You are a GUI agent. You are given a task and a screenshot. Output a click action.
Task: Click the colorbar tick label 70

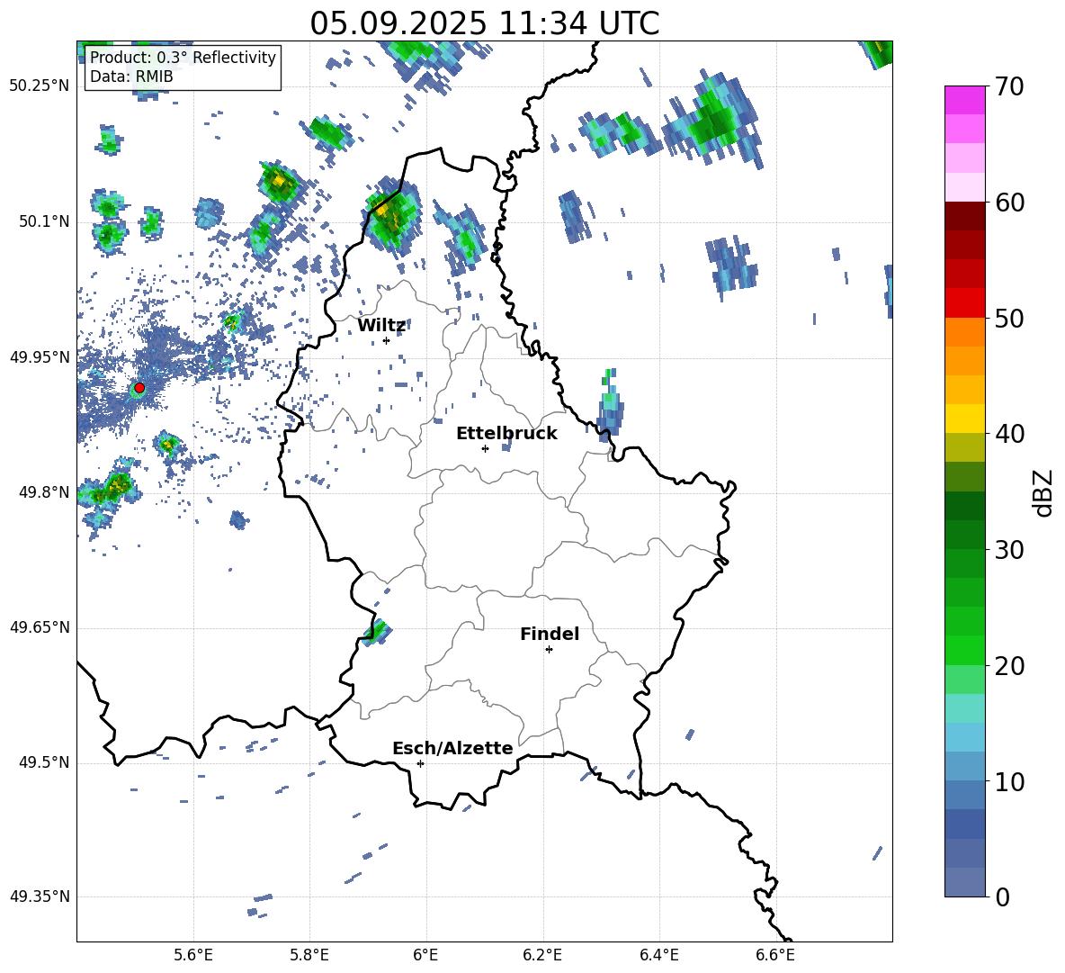(x=1009, y=87)
